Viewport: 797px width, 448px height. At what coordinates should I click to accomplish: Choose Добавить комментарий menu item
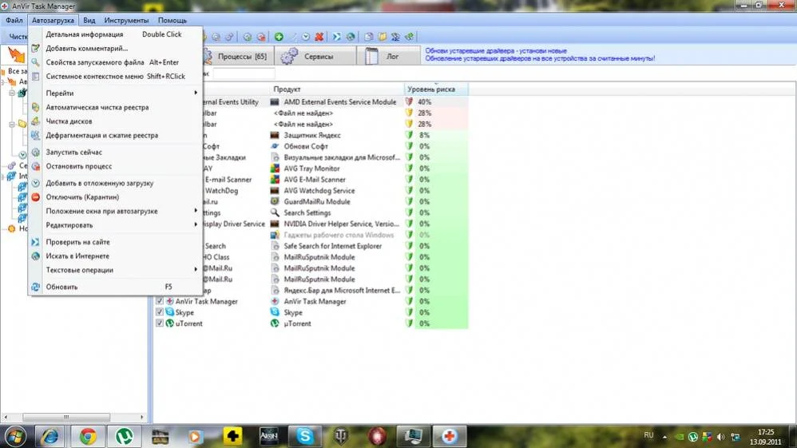(x=117, y=48)
